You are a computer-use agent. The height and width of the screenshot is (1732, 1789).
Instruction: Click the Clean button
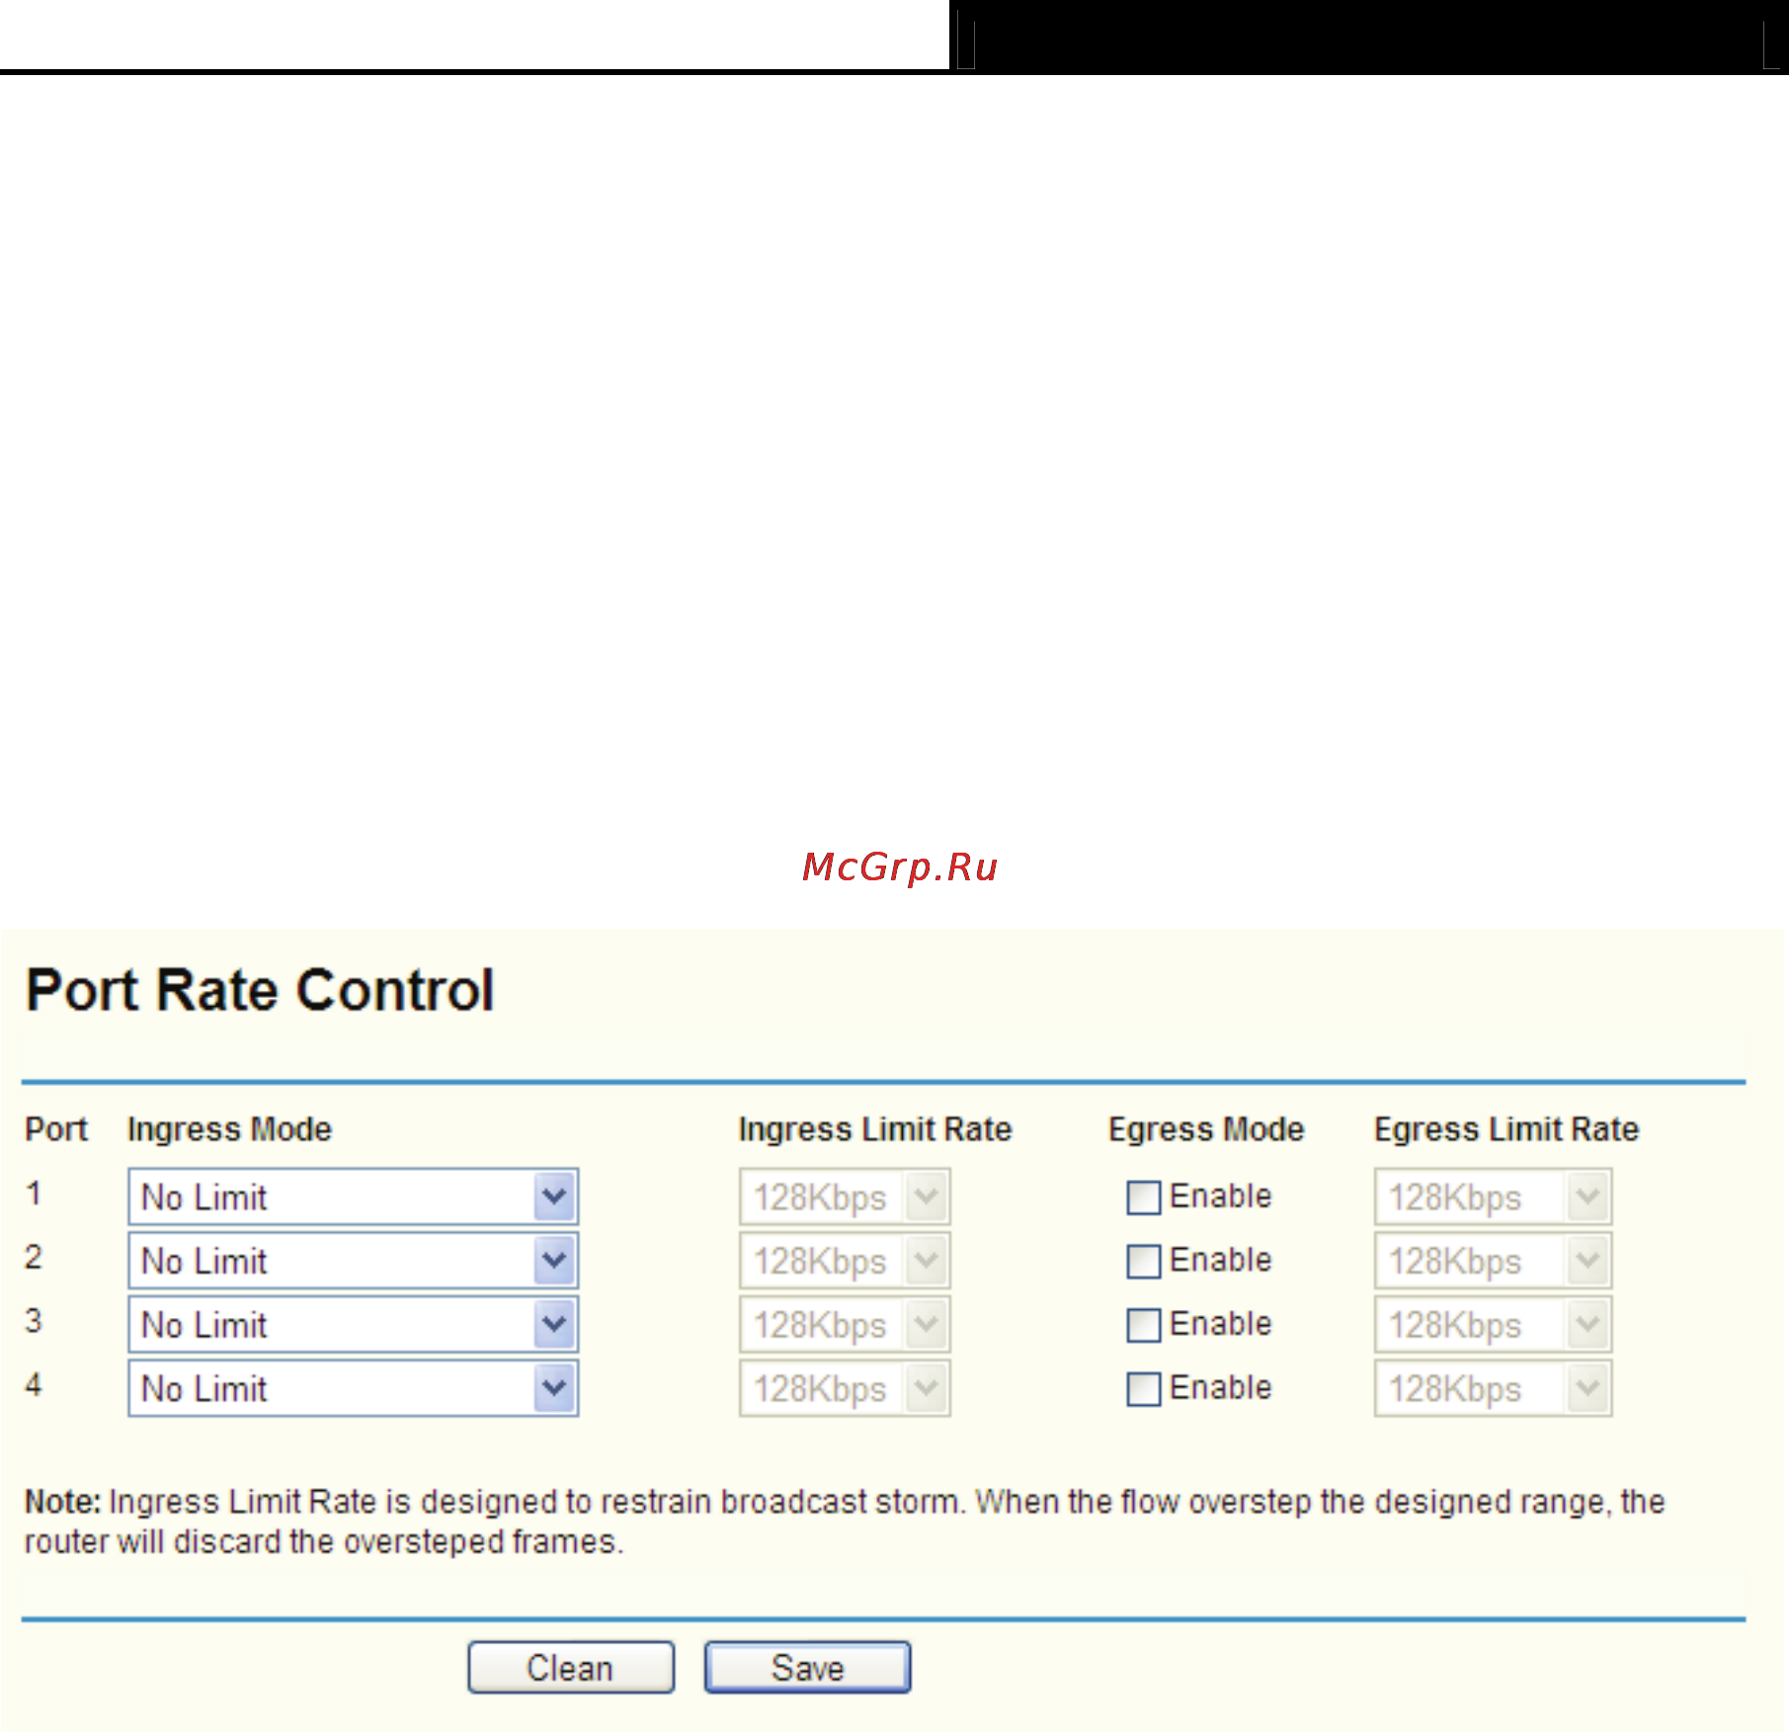(x=571, y=1668)
